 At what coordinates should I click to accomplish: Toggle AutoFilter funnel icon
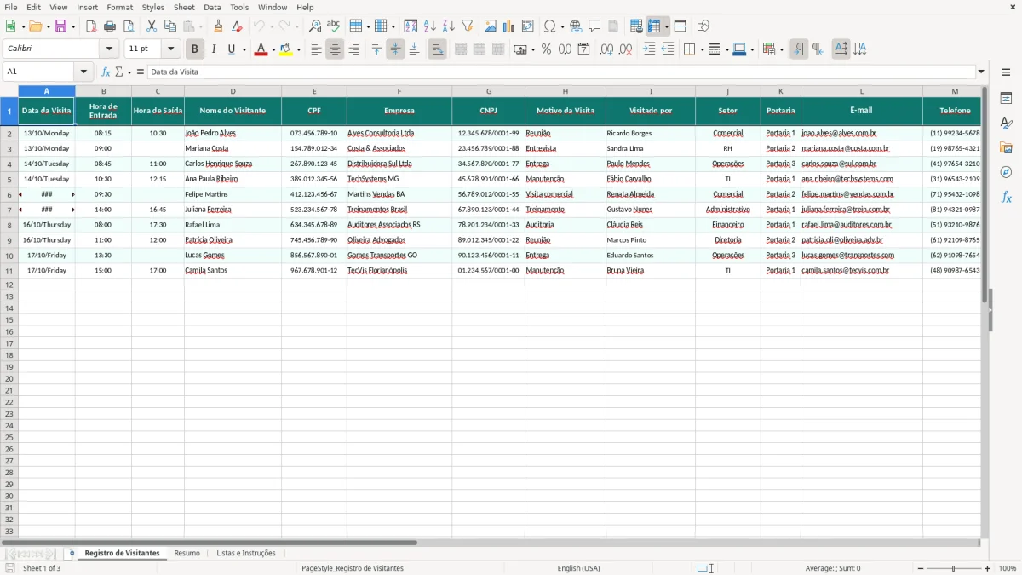[x=468, y=26]
